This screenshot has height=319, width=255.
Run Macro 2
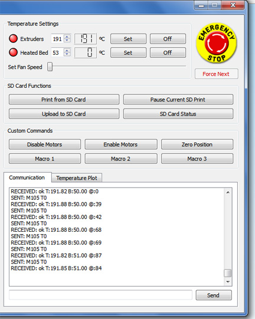[121, 159]
